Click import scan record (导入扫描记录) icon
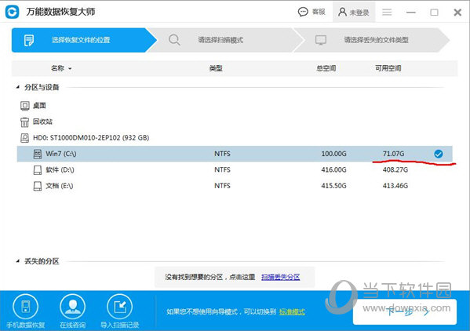Screen dimensions: 470x331 coord(119,307)
